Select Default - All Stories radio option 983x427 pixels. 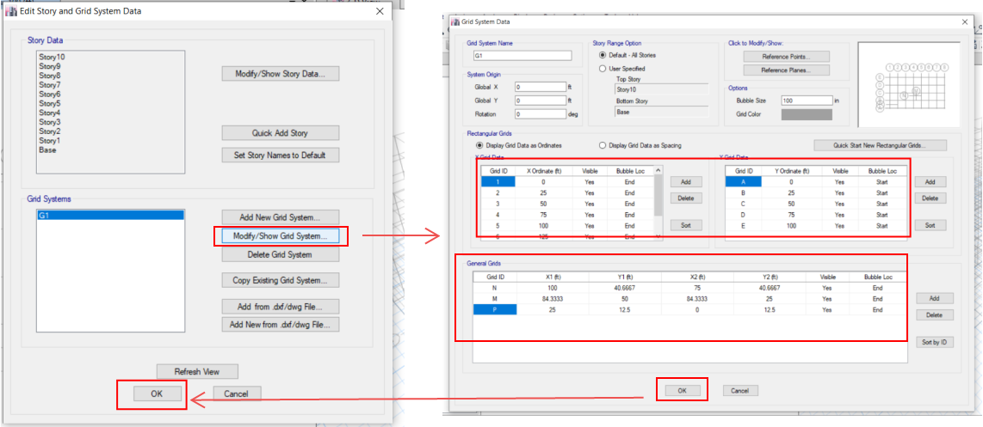[602, 56]
